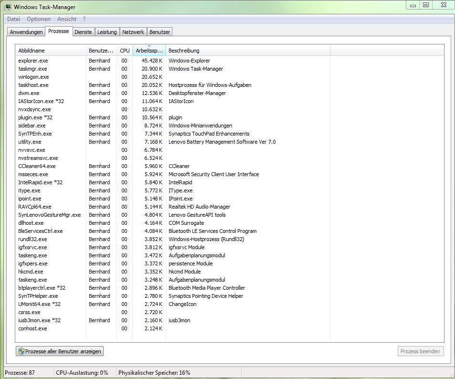Select the ipoint.exe process row
Screen dimensions: 455x379
pyautogui.click(x=173, y=199)
